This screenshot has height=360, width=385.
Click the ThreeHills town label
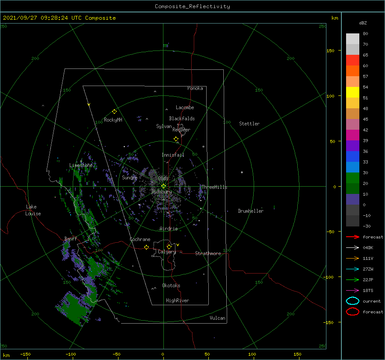(214, 187)
